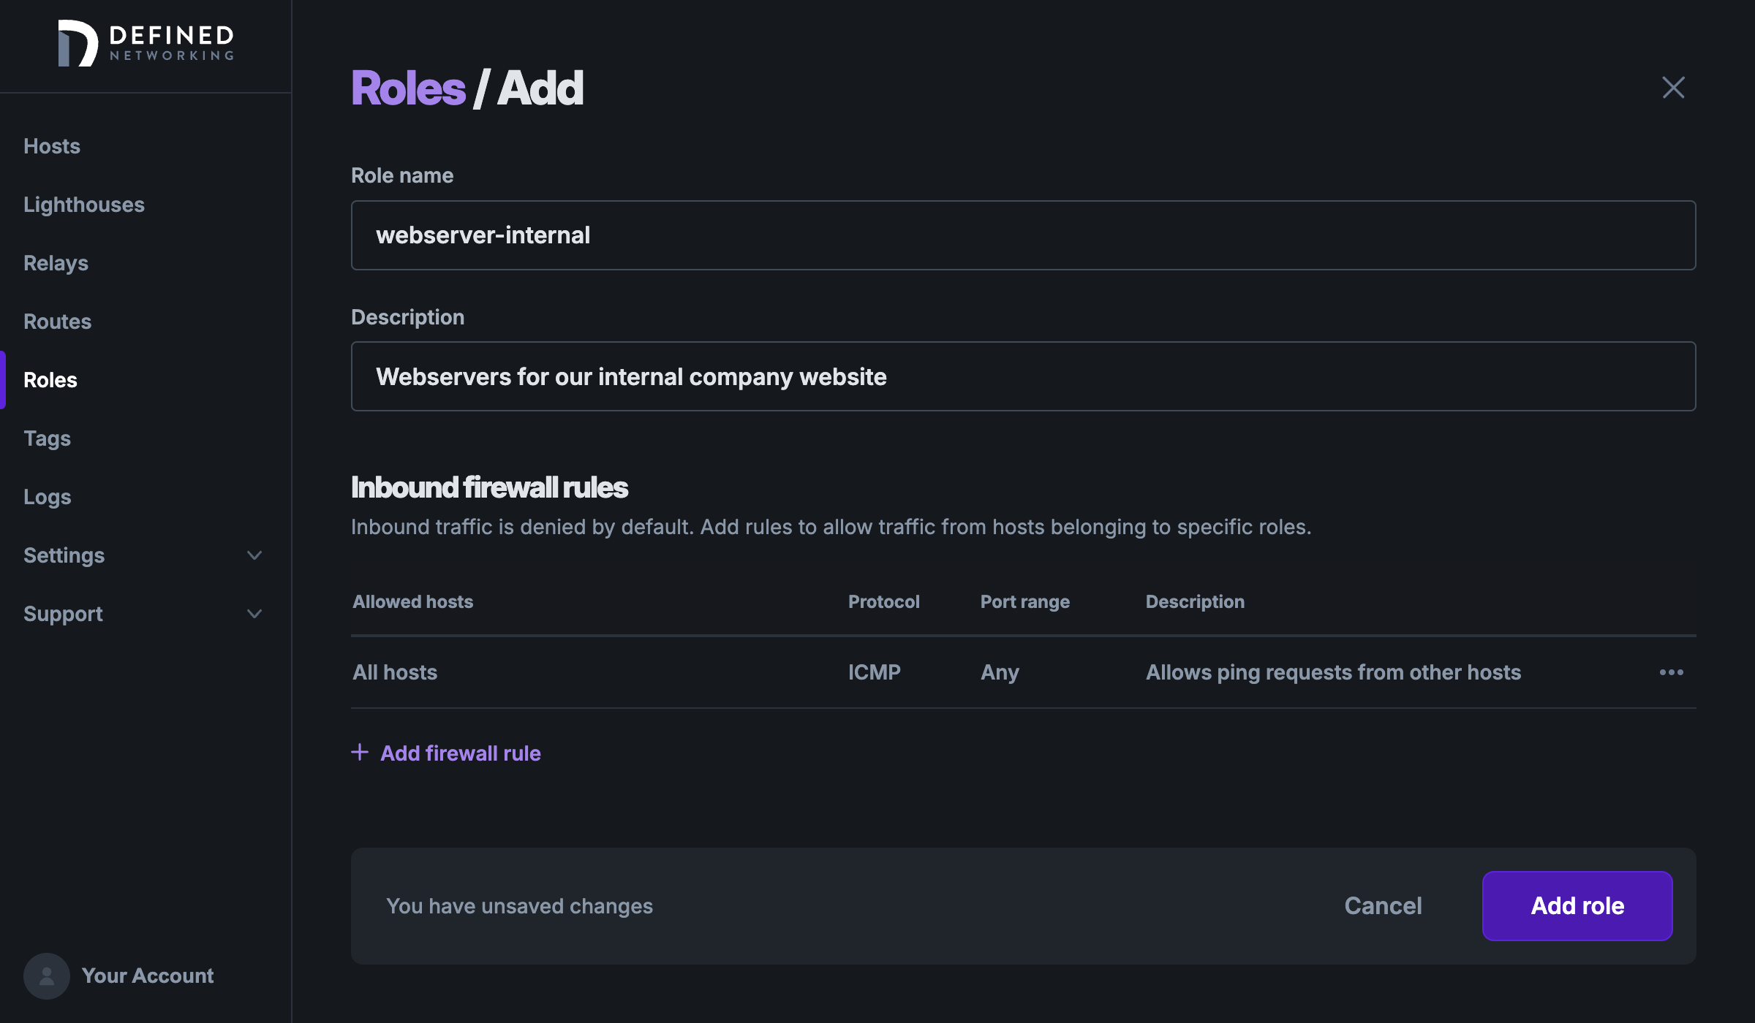Open the Routes section
The image size is (1755, 1023).
[x=58, y=322]
